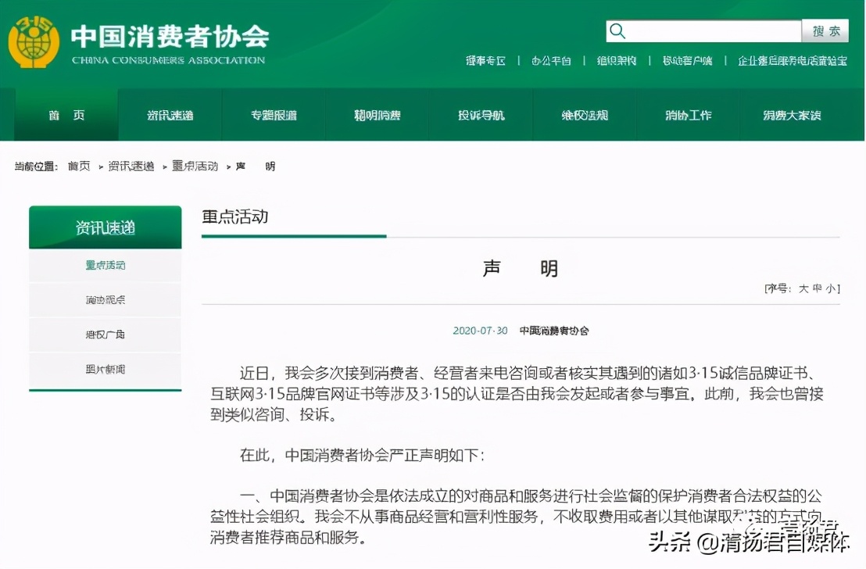Open the 消协工作 menu item
The image size is (866, 569).
point(688,114)
